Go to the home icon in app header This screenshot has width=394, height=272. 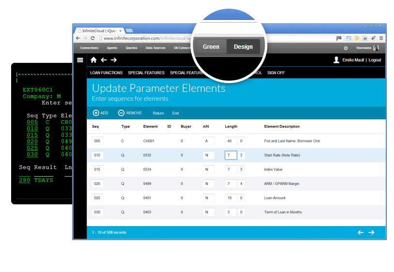click(93, 60)
